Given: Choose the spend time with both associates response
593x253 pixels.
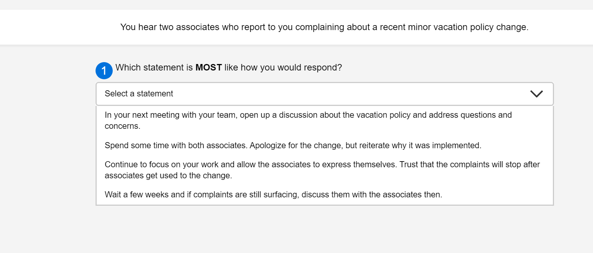Looking at the screenshot, I should pos(293,145).
